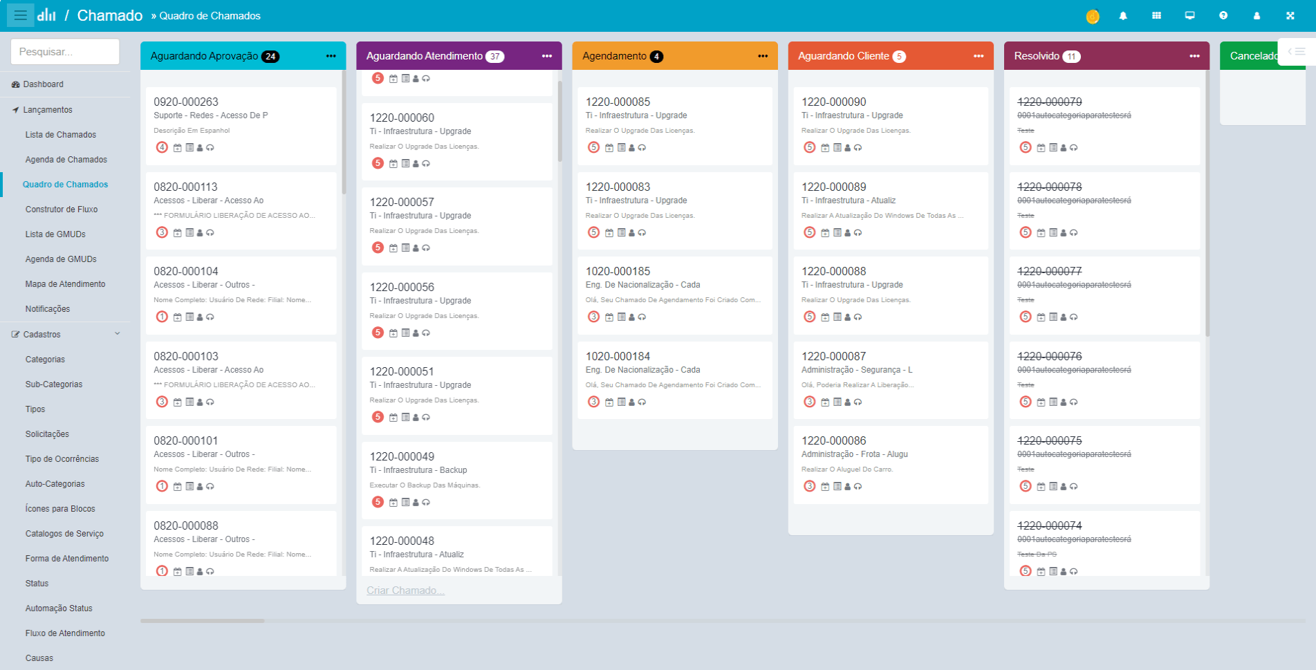
Task: Click calendar icon on ticket 0920-000263
Action: [178, 148]
